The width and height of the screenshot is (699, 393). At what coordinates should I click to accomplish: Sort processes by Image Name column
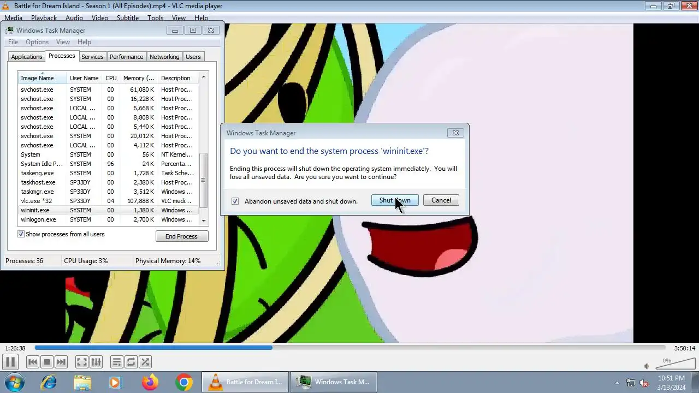(42, 78)
